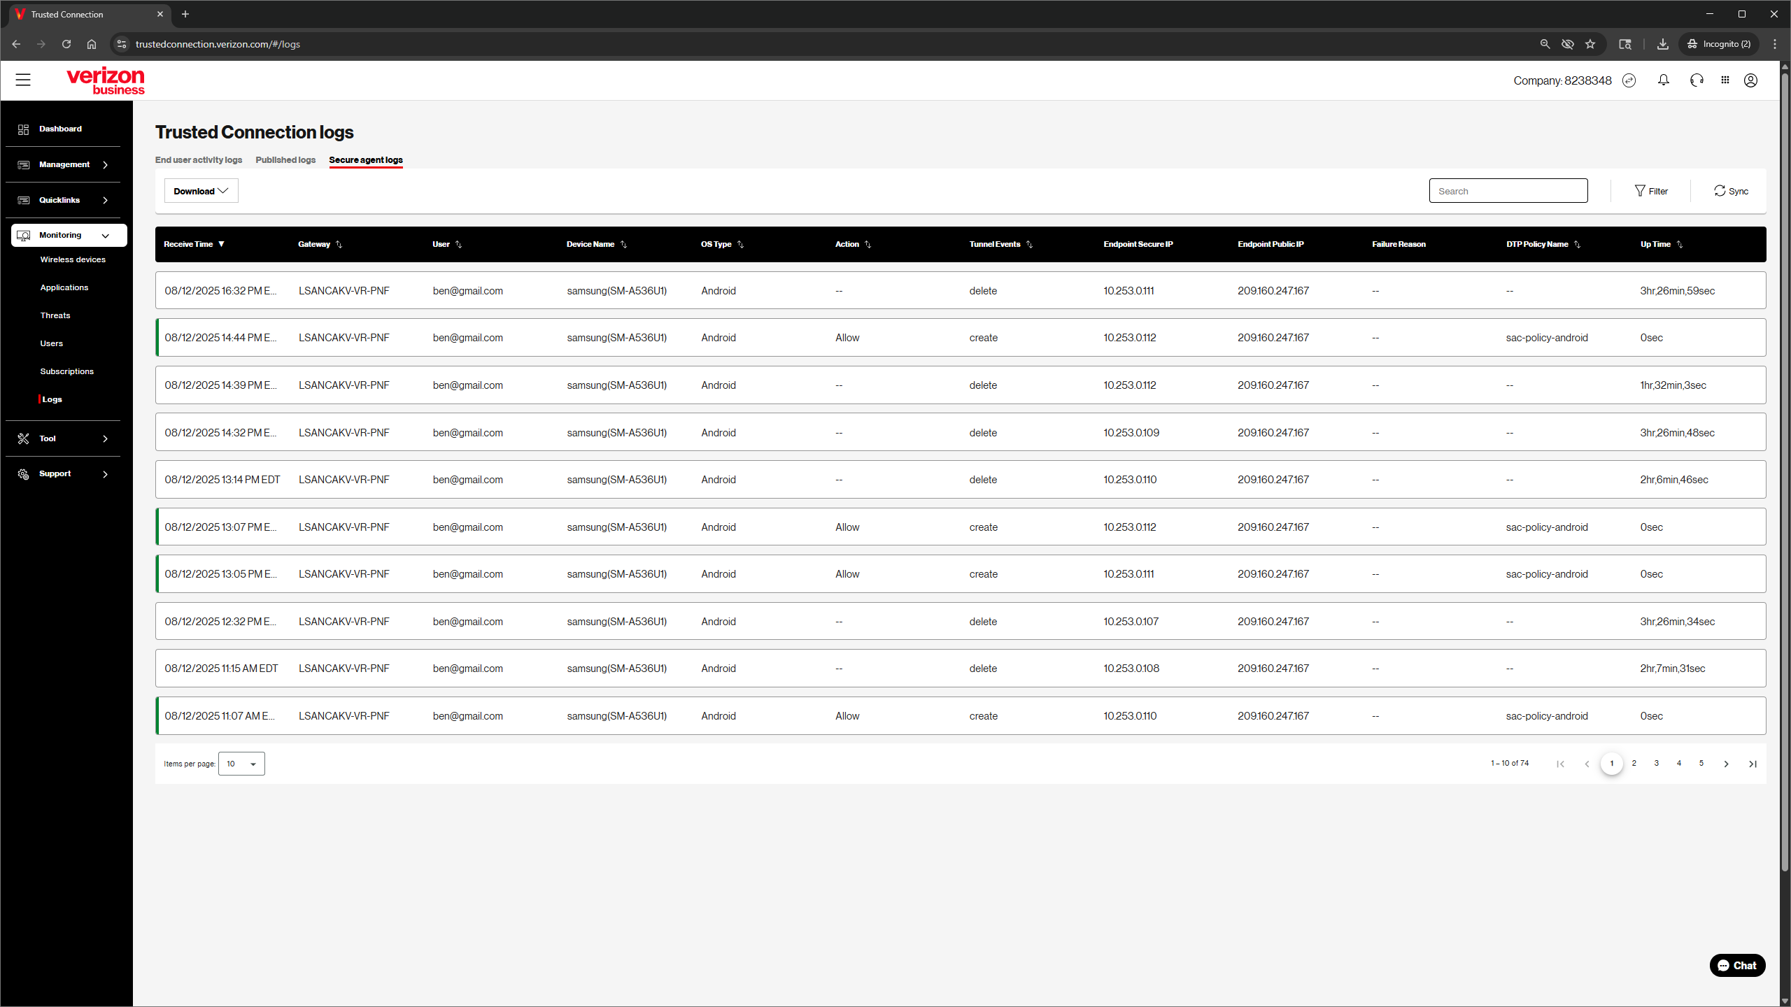This screenshot has height=1007, width=1791.
Task: Bookmark this page with the star icon
Action: pyautogui.click(x=1590, y=44)
